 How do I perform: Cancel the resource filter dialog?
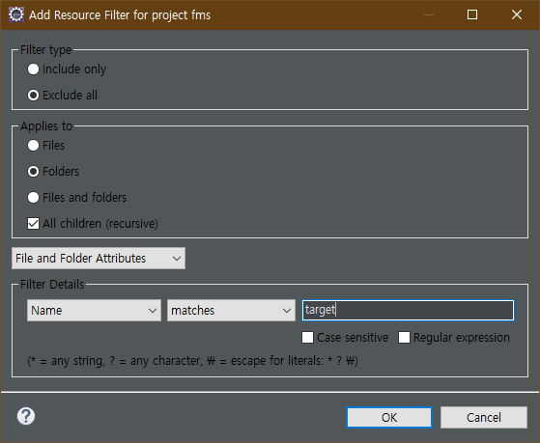[x=484, y=418]
